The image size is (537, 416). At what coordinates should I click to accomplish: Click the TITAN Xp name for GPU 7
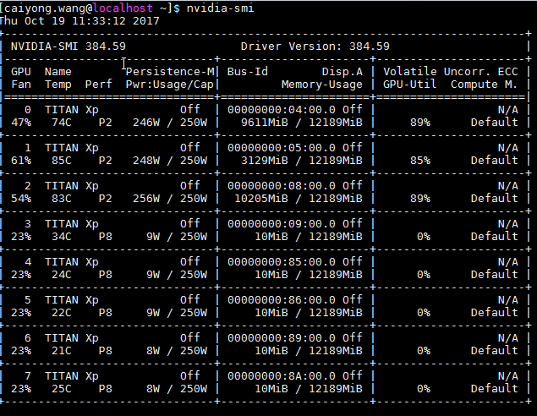pyautogui.click(x=72, y=375)
